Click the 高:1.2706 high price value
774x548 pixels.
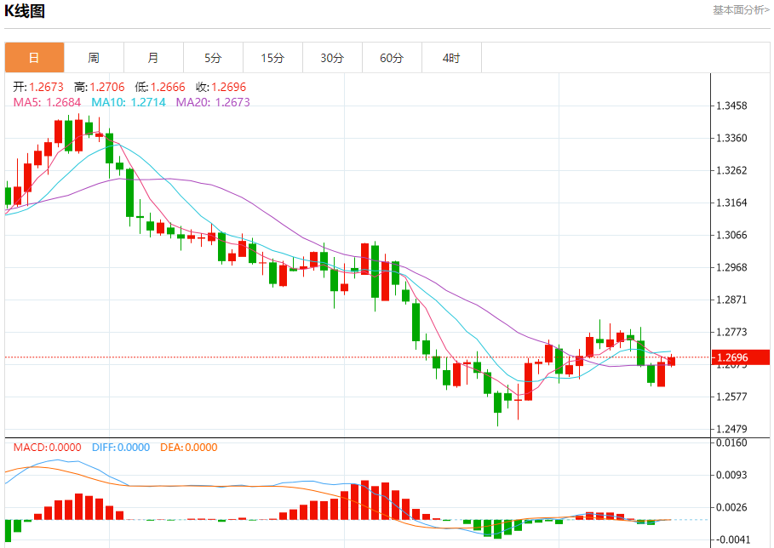coord(100,88)
